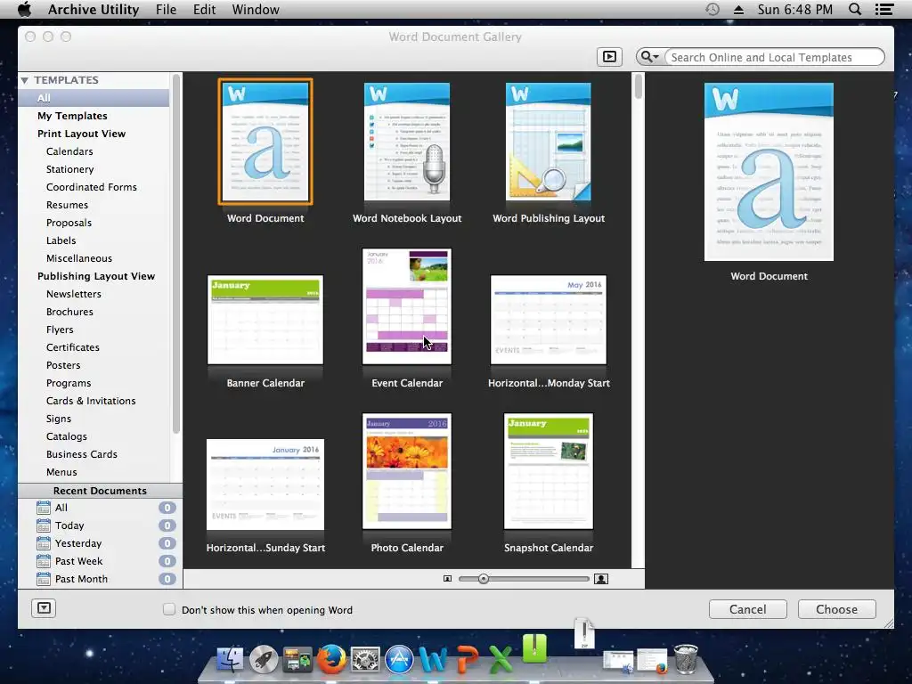Screen dimensions: 912x684
Task: Click the Past Month calendar icon
Action: 44,579
